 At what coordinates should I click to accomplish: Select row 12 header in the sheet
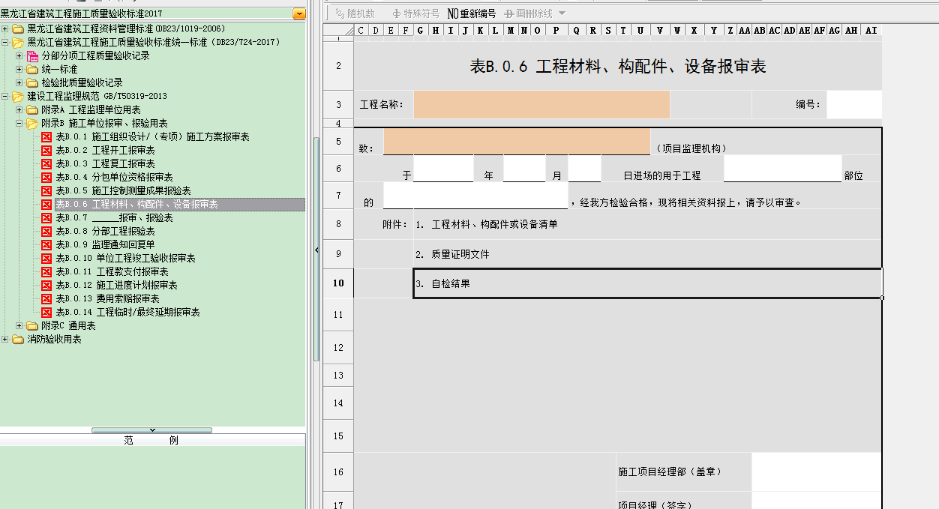(x=338, y=348)
